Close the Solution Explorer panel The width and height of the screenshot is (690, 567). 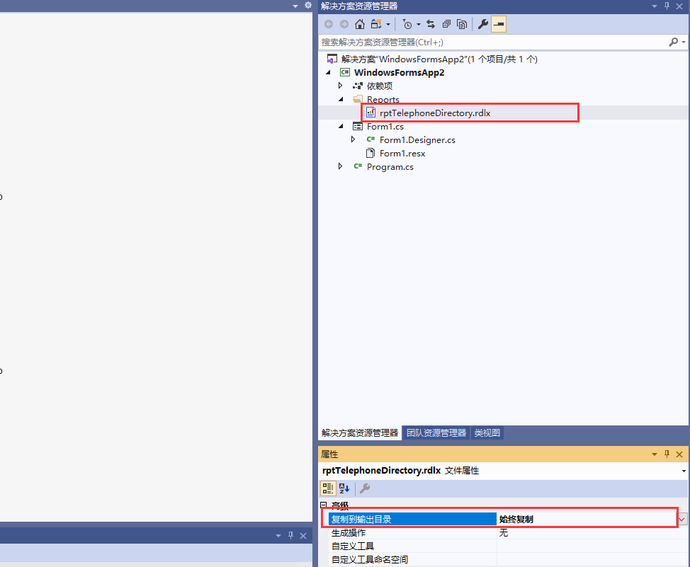pos(679,6)
